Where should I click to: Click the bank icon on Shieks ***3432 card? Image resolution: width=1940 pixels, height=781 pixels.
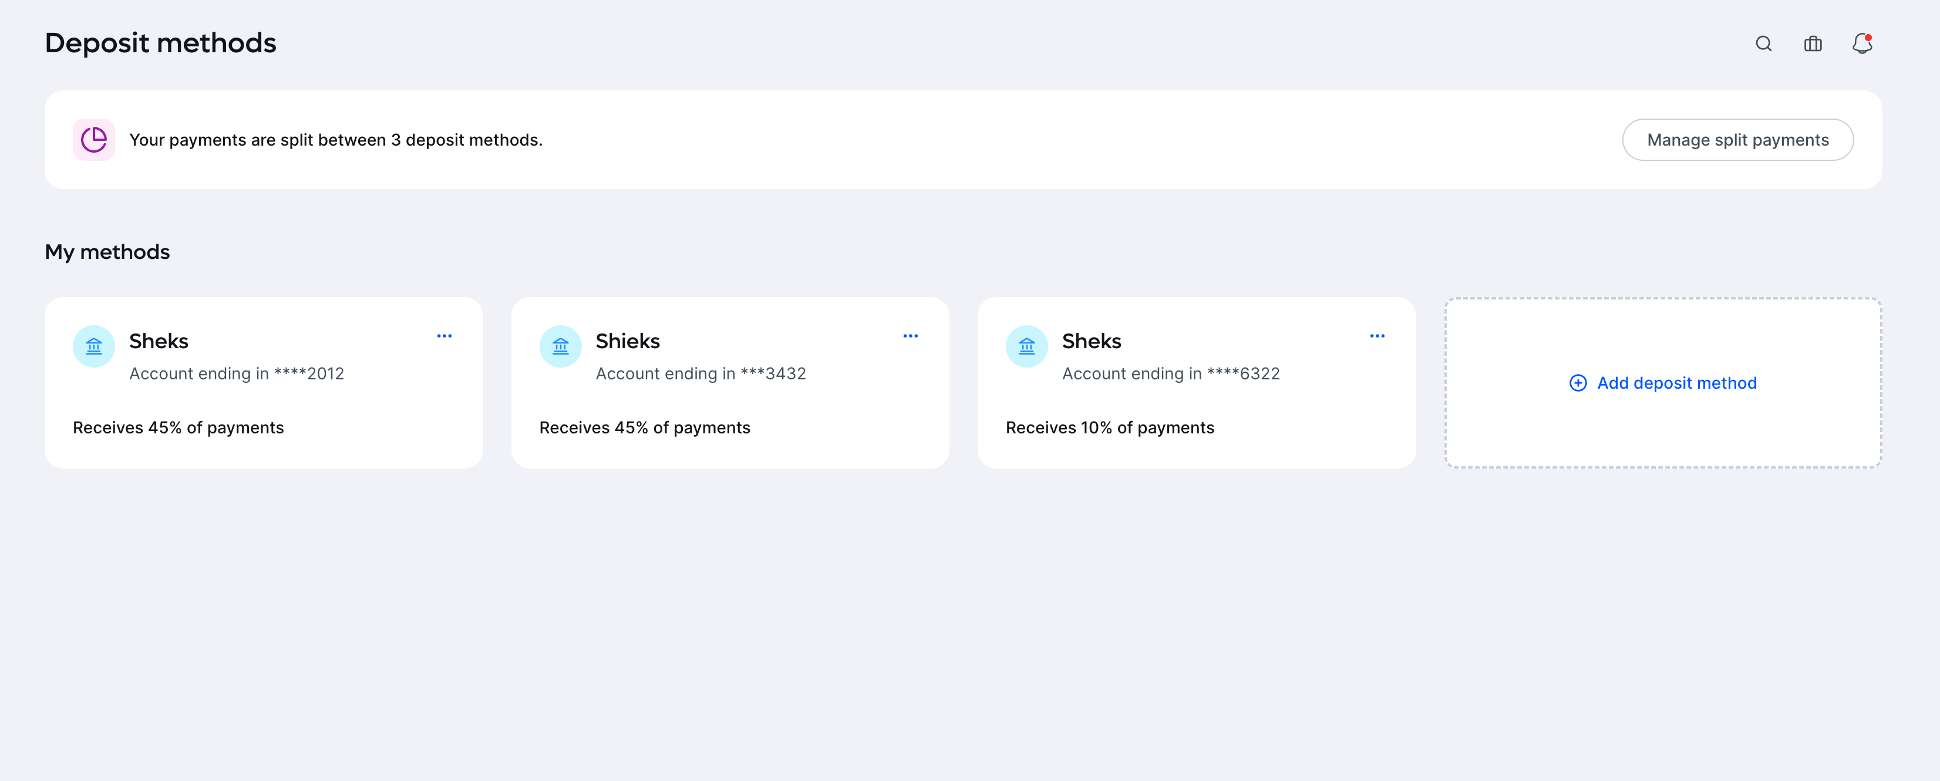pyautogui.click(x=560, y=346)
